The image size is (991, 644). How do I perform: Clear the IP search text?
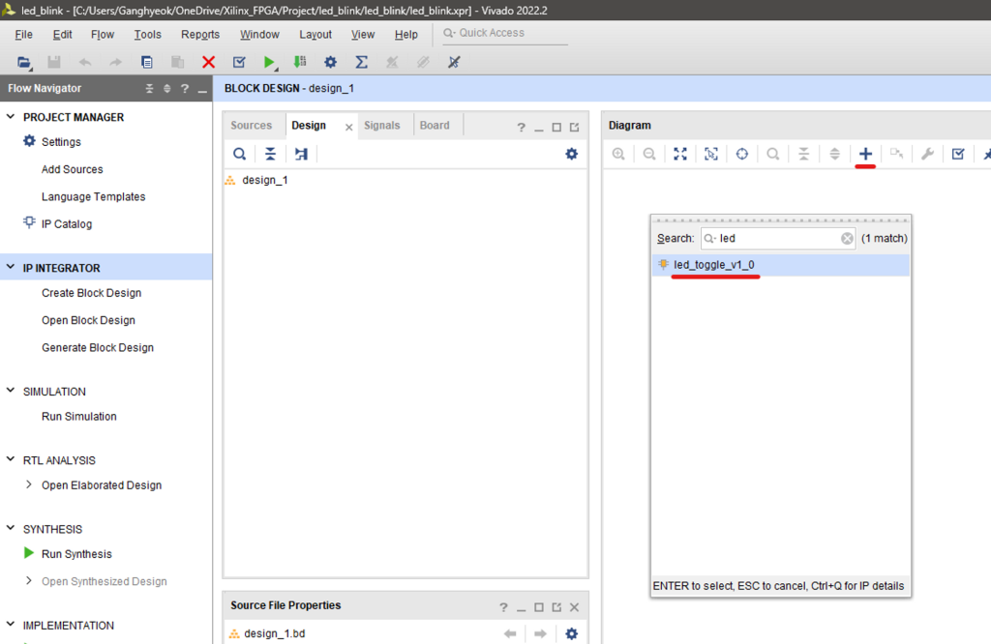click(x=847, y=238)
